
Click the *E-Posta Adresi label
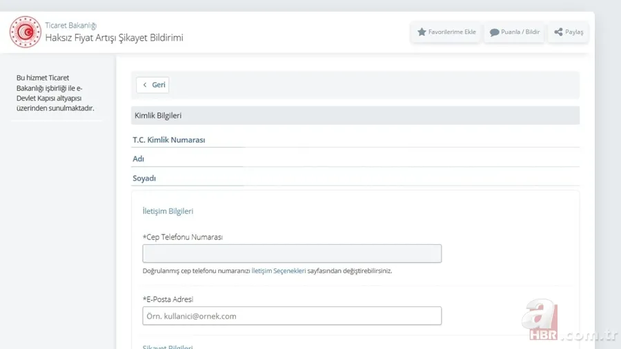[168, 299]
